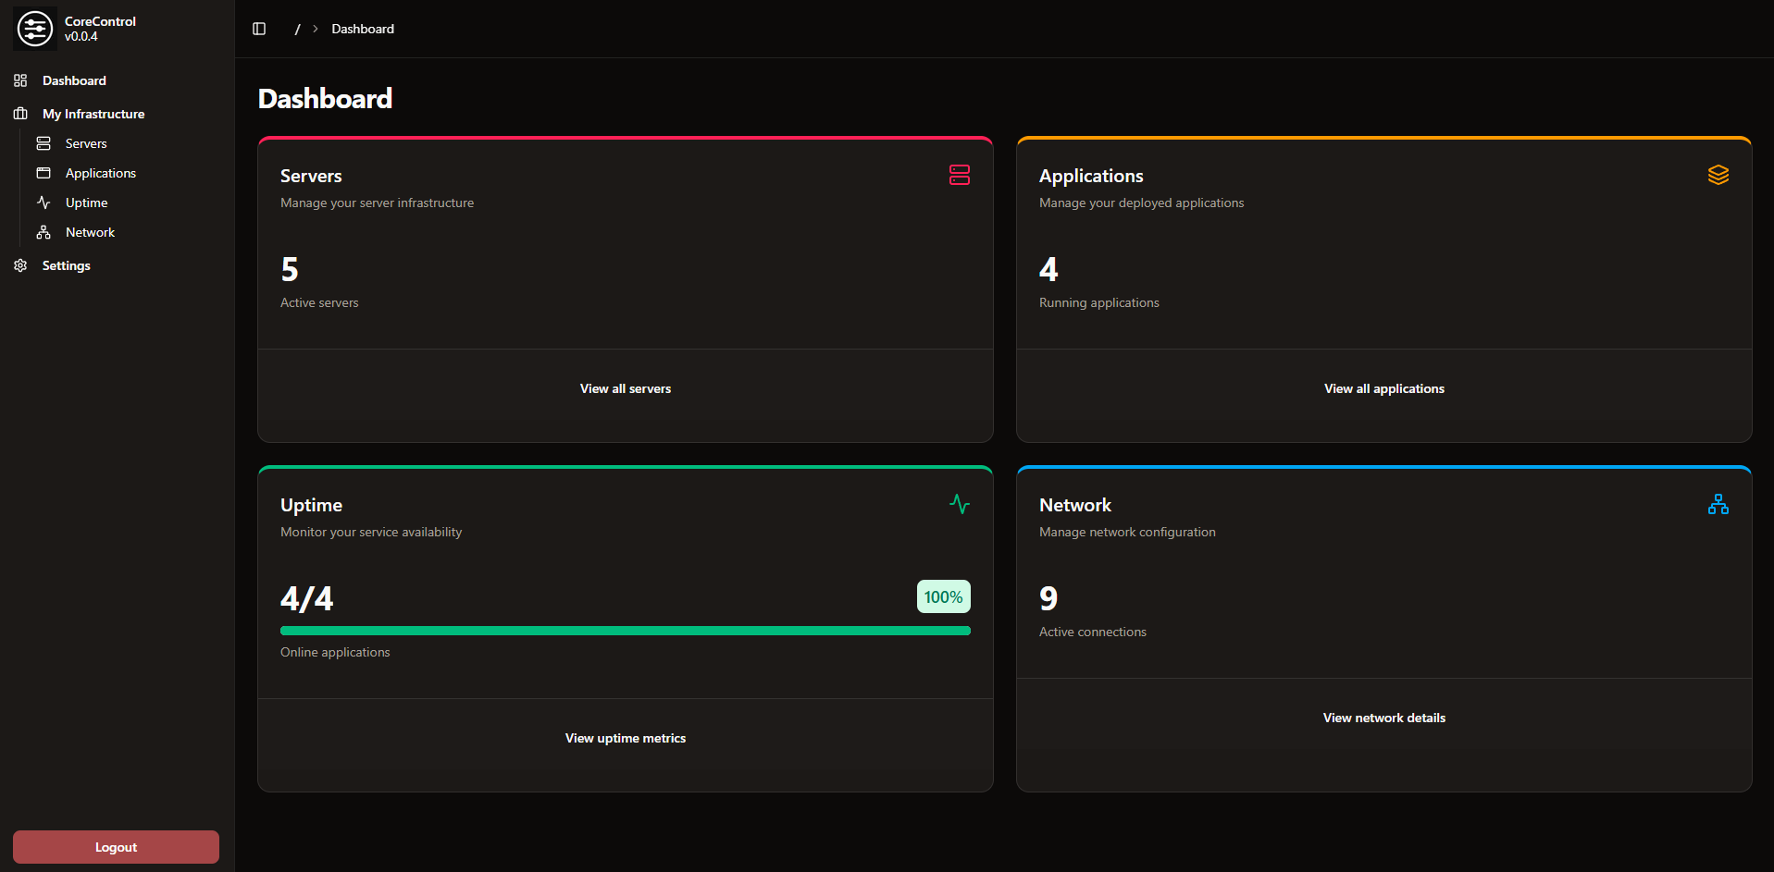The height and width of the screenshot is (872, 1774).
Task: Collapse the My Infrastructure section
Action: (x=93, y=114)
